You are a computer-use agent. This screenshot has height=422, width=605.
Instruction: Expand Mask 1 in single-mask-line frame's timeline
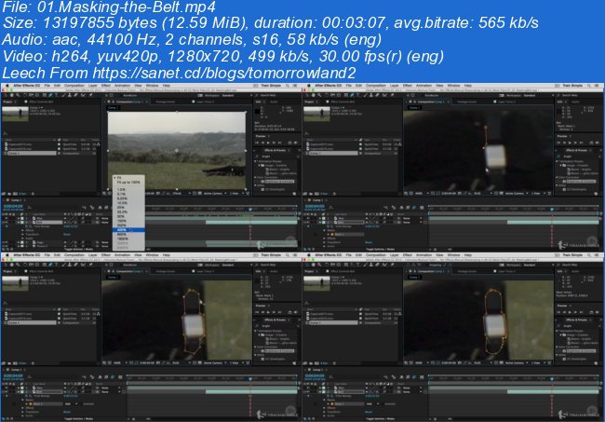329,235
